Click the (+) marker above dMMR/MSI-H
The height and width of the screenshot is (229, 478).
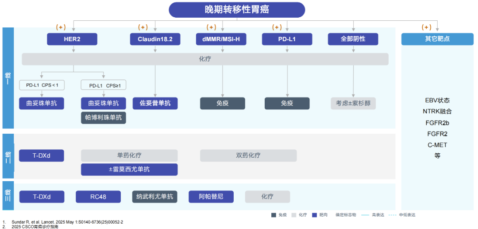211,27
